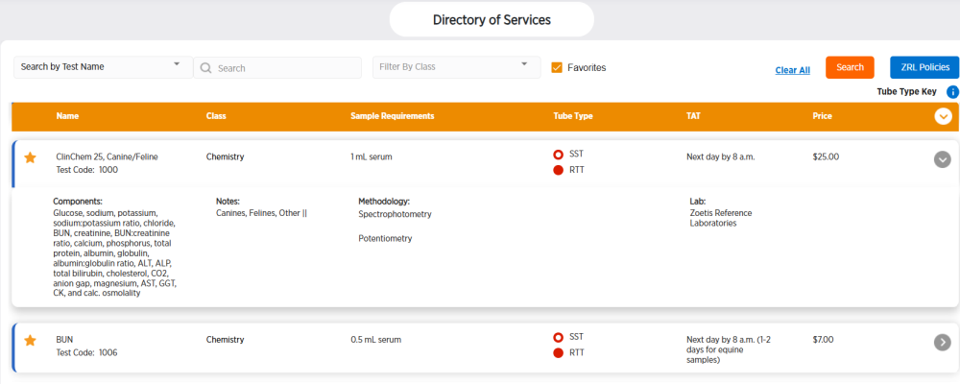Open the Tube Type Key info icon

tap(952, 92)
